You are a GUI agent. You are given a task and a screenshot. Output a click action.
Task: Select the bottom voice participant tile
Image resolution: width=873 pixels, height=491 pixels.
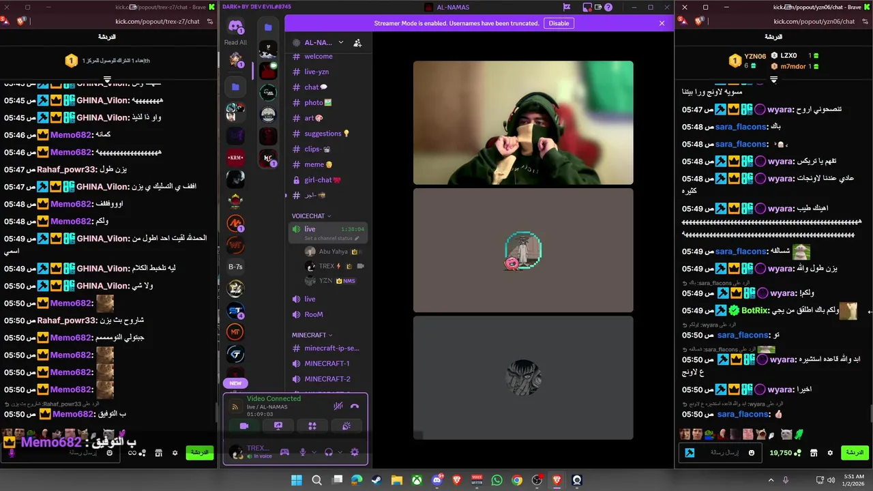(x=523, y=378)
